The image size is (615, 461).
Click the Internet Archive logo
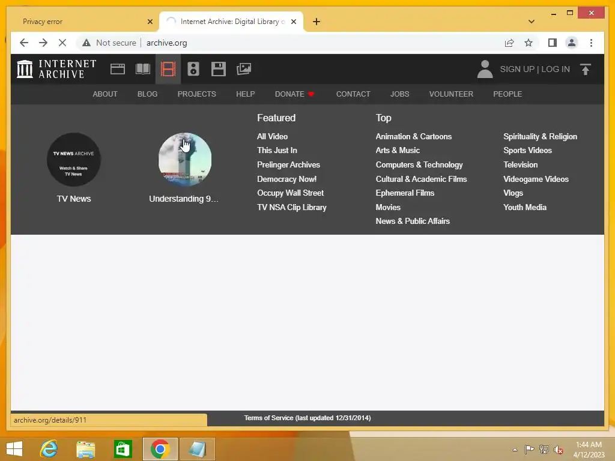pos(56,69)
